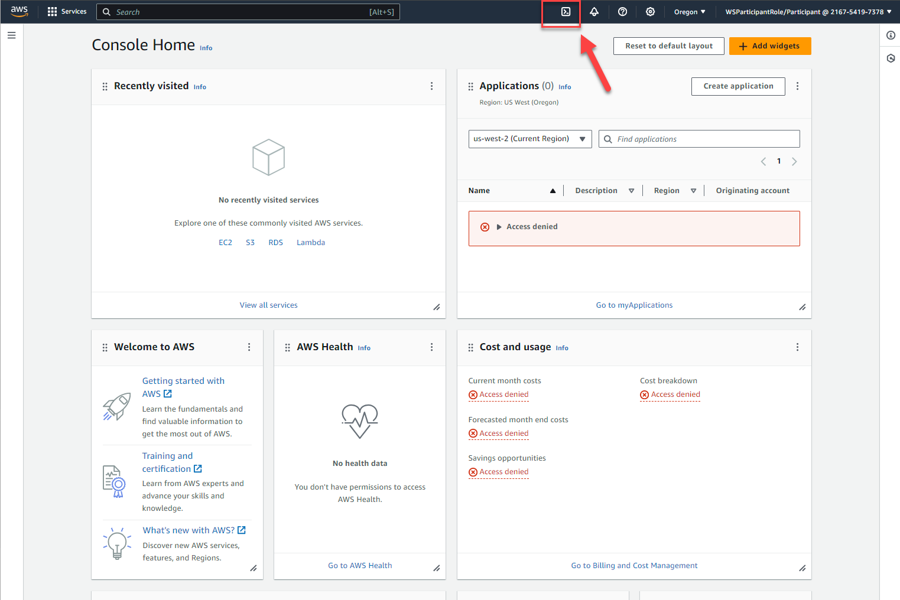900x600 pixels.
Task: Click the Applications widget resize corner handle
Action: (x=802, y=307)
